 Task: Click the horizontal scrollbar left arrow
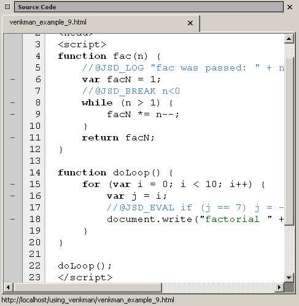pos(8,288)
